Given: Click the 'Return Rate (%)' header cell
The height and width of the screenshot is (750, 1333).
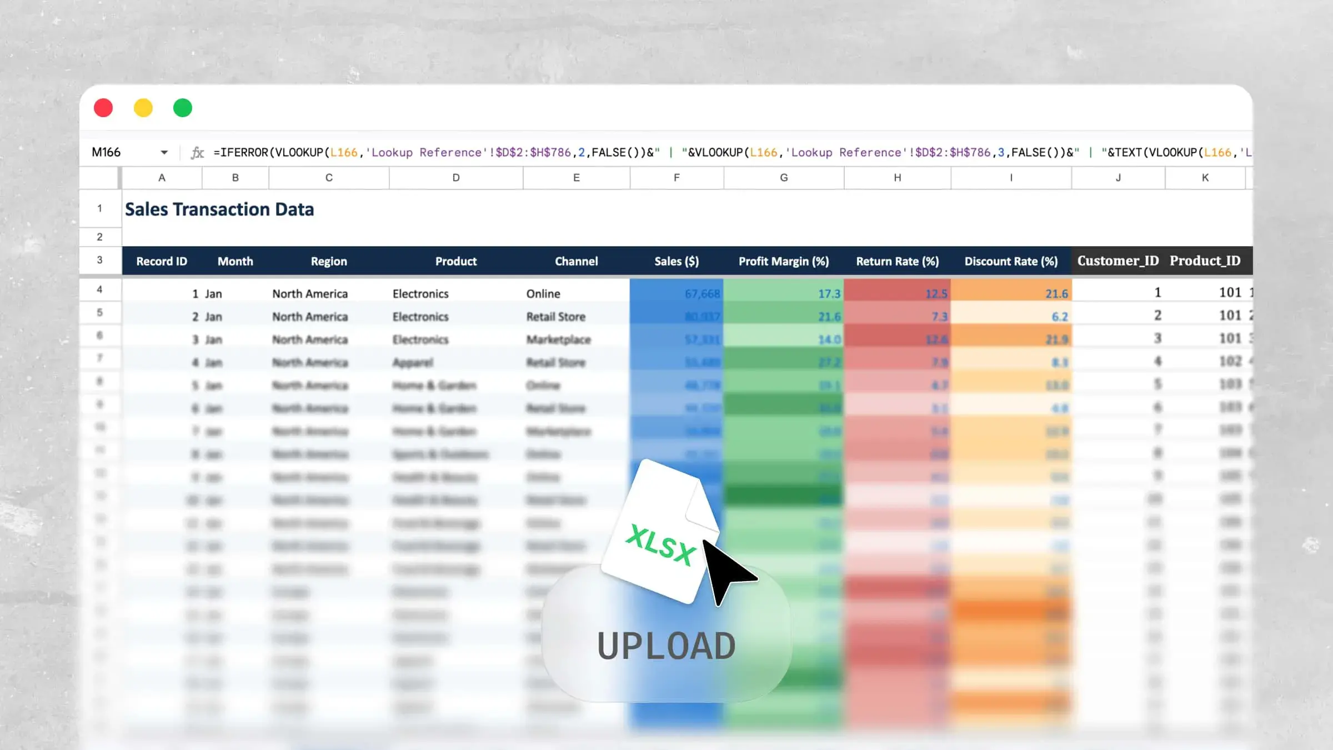Looking at the screenshot, I should coord(898,261).
